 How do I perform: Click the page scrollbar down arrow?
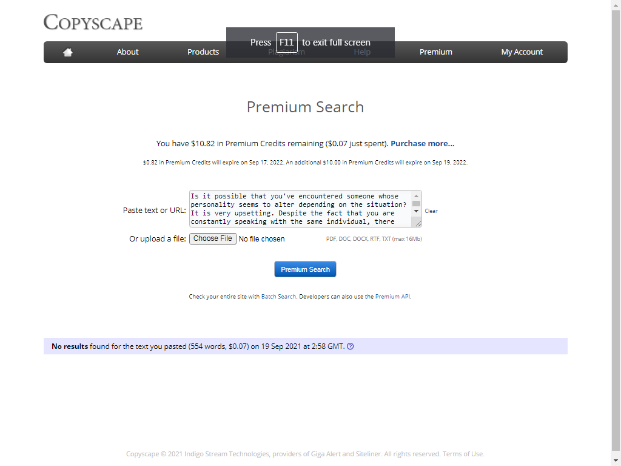tap(616, 461)
